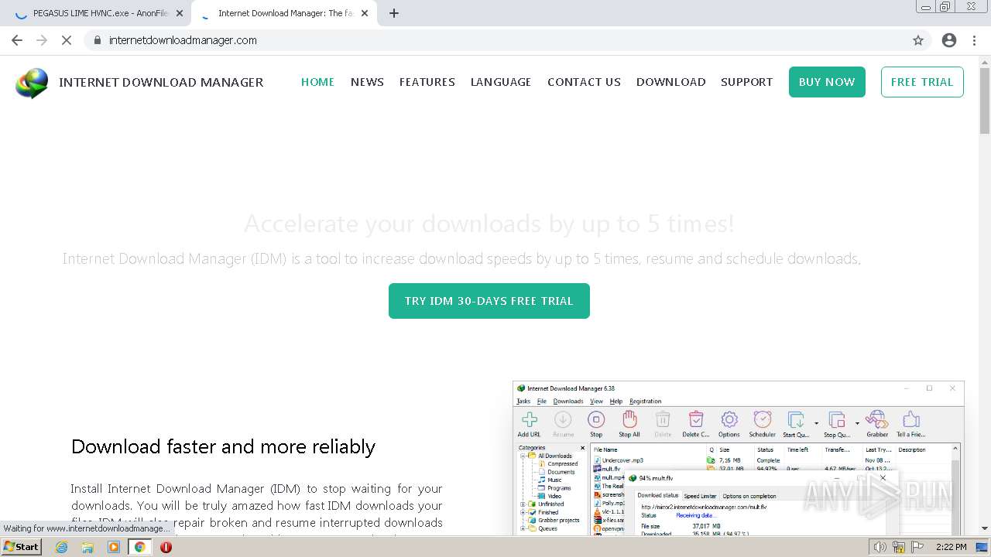Image resolution: width=991 pixels, height=557 pixels.
Task: Open Windows Explorer folder from taskbar
Action: click(87, 547)
